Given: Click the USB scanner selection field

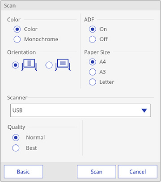Looking at the screenshot, I should pos(80,110).
